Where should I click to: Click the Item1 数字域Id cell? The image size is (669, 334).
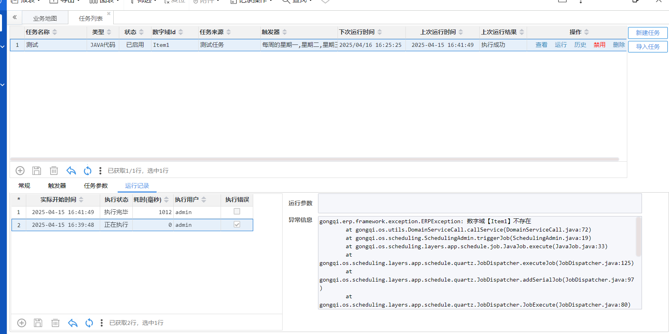click(175, 45)
